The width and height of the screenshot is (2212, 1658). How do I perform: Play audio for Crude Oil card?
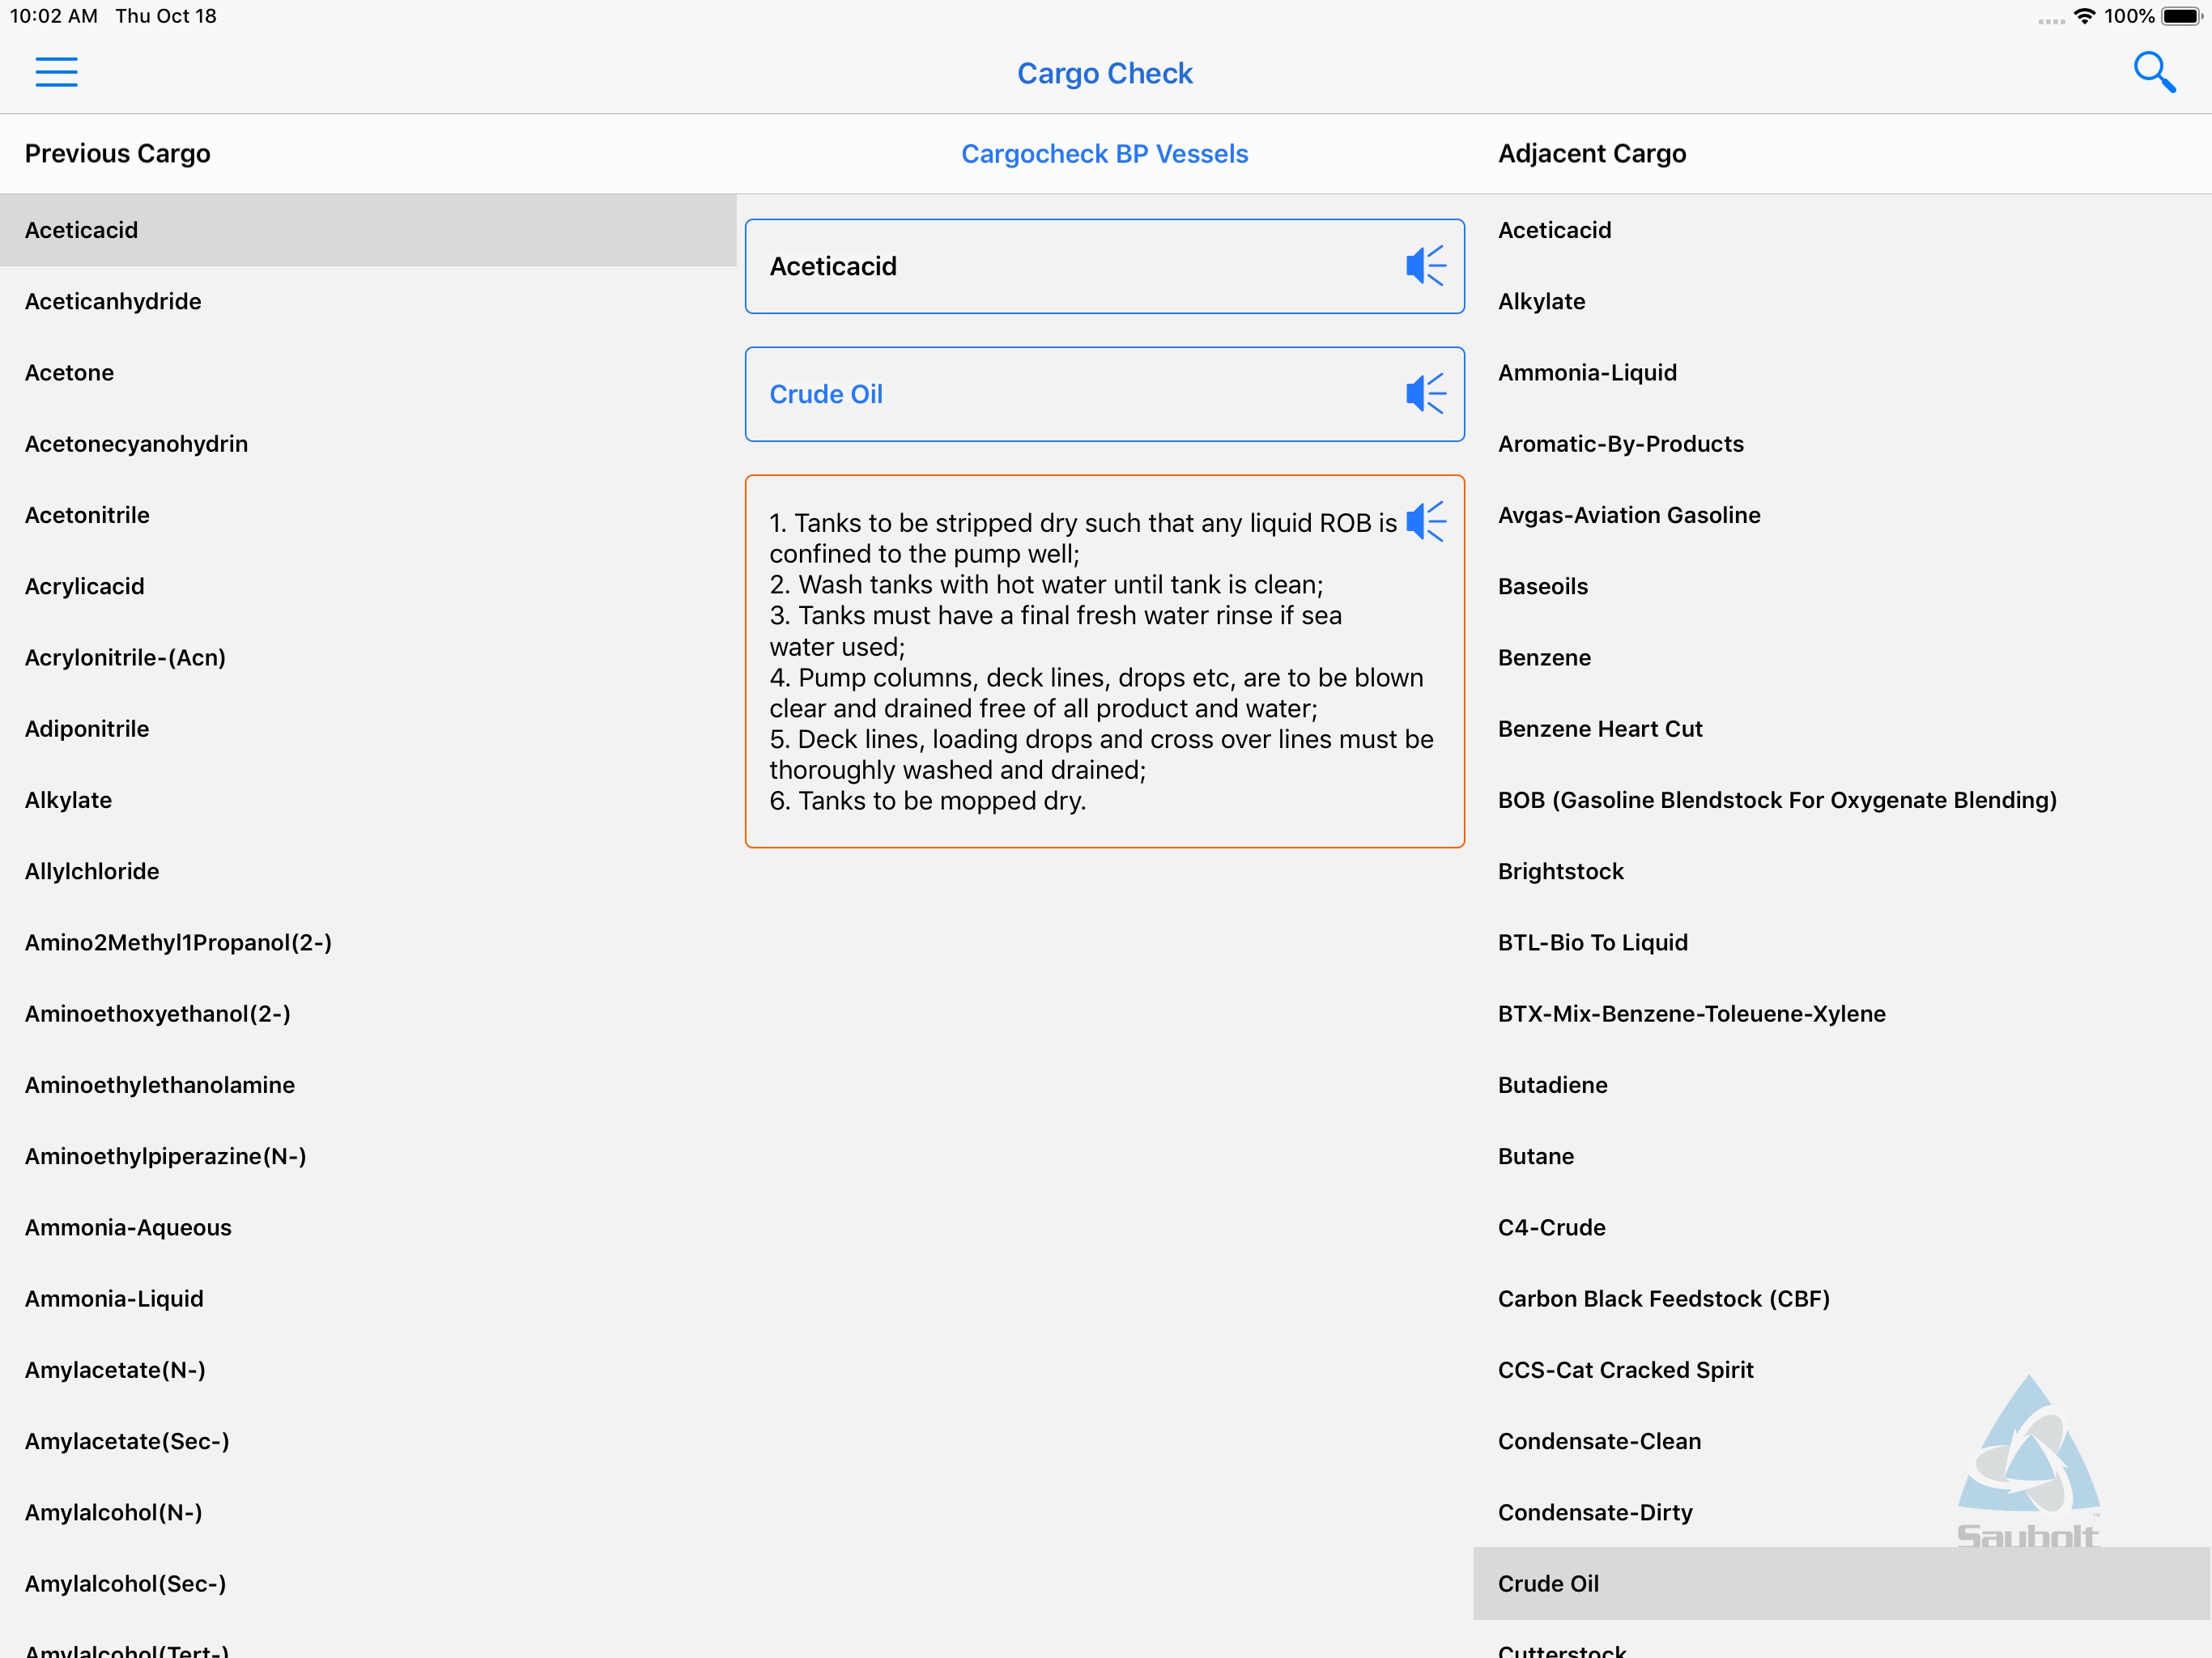click(1426, 394)
